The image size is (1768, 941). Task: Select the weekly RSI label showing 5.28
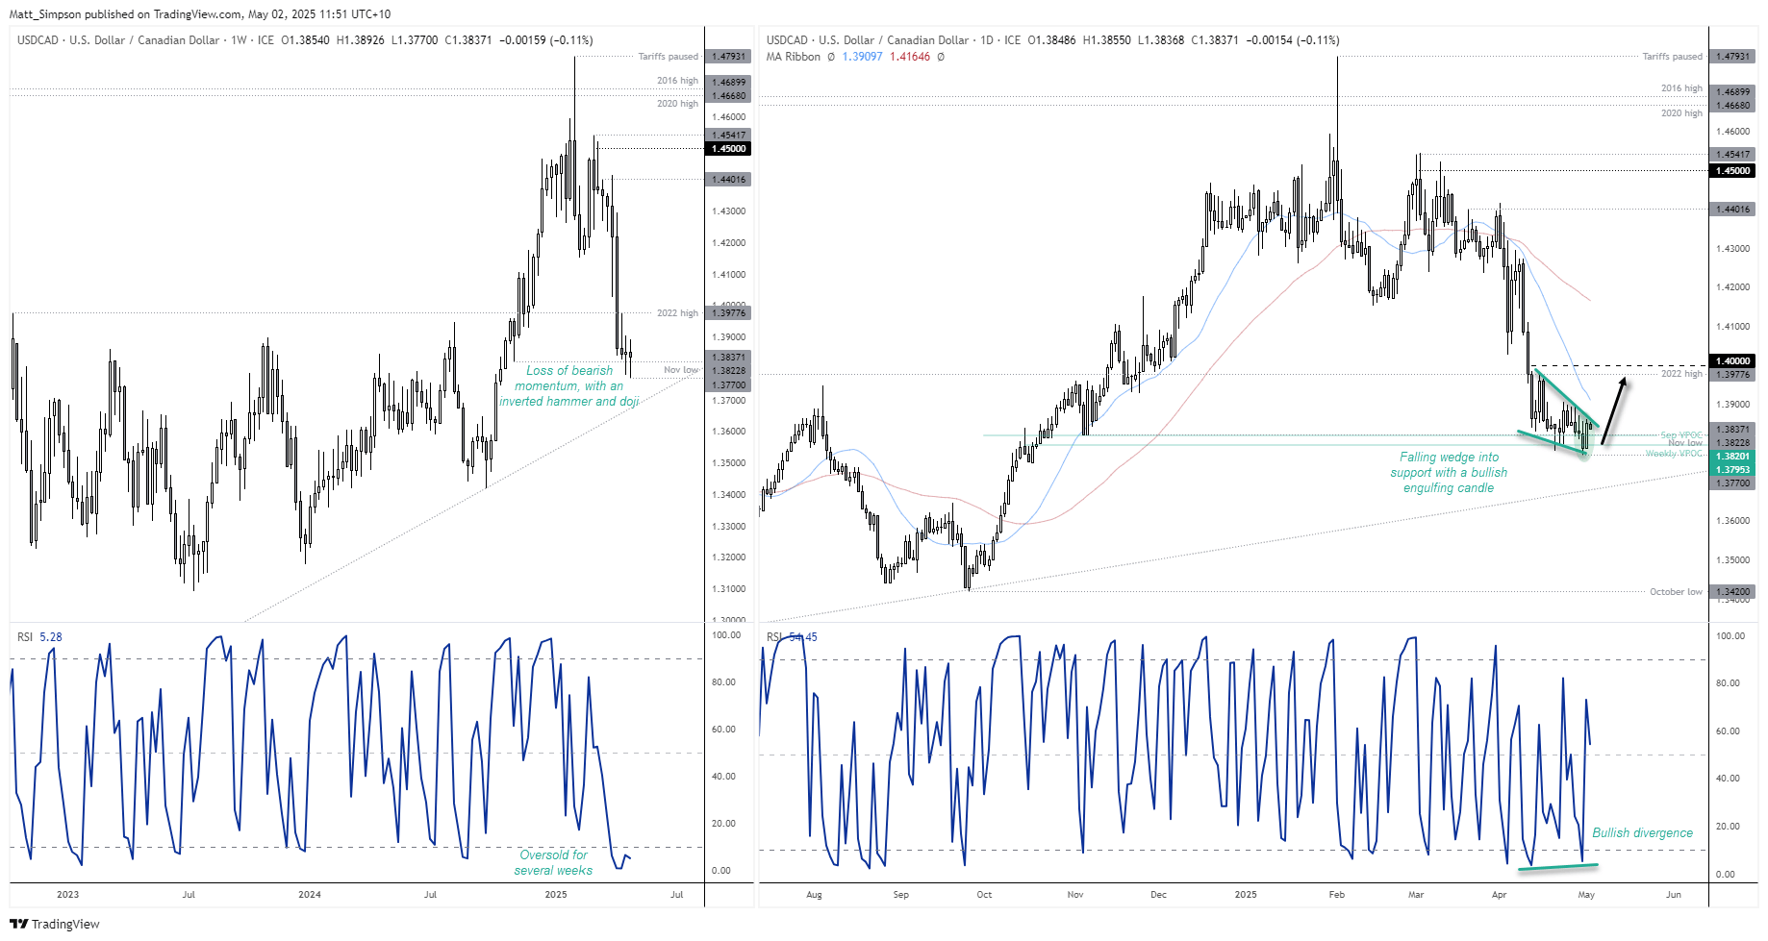coord(39,637)
